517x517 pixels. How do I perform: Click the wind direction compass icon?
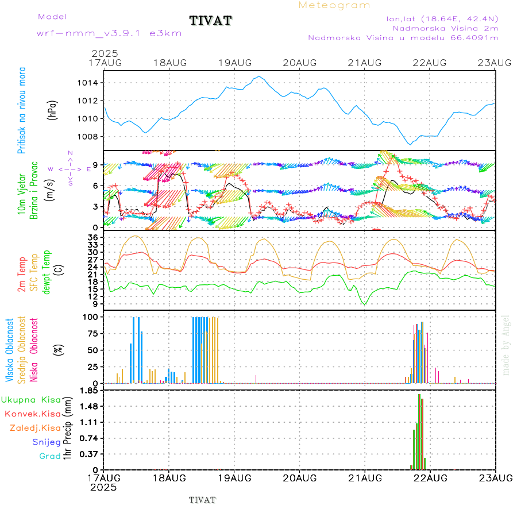(x=70, y=168)
